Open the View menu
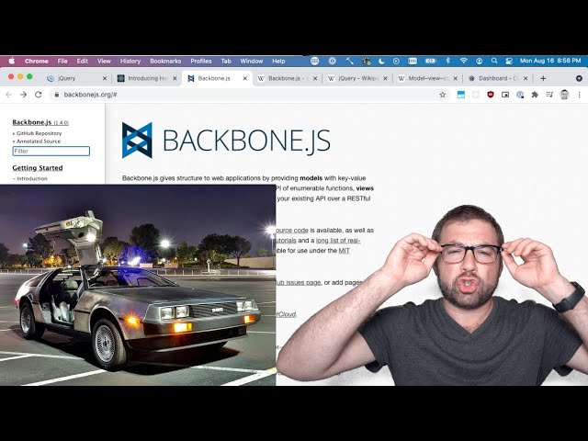Image resolution: width=588 pixels, height=441 pixels. 104,61
